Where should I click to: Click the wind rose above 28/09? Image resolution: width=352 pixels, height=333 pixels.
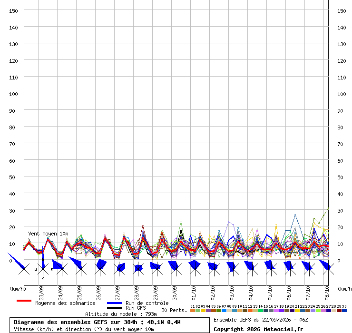tap(138, 268)
